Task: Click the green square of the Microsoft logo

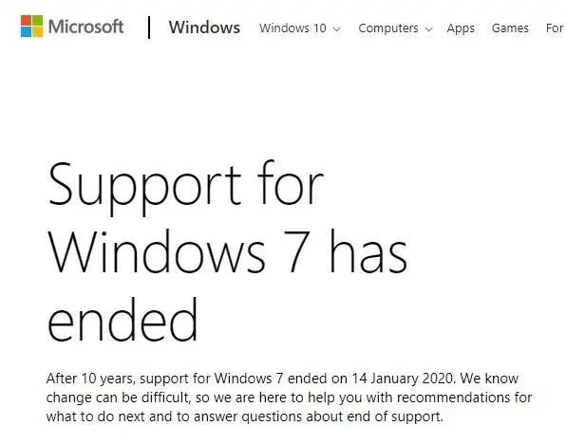Action: coord(38,20)
